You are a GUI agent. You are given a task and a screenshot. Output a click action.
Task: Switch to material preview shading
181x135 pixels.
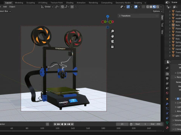point(154,7)
